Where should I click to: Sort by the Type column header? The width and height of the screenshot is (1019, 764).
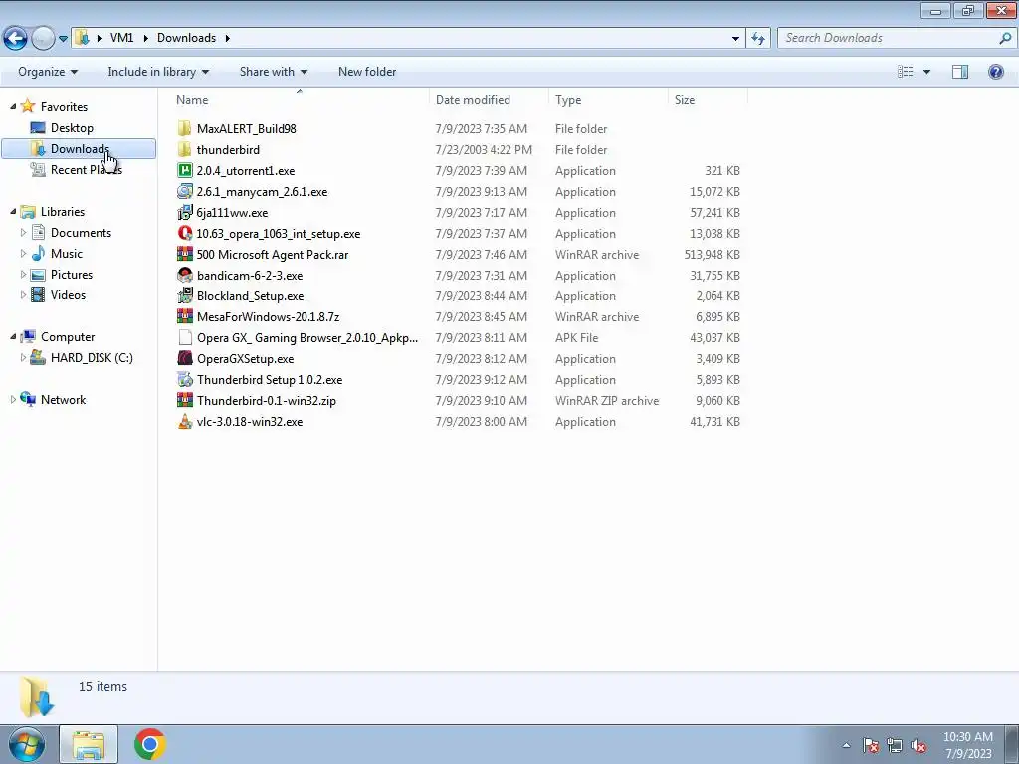[x=568, y=100]
